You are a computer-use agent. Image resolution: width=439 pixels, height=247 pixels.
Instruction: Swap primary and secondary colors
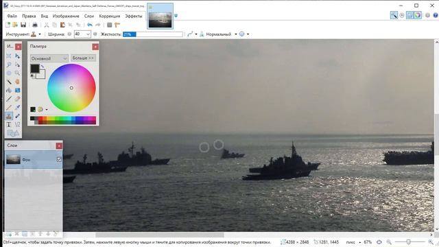tap(43, 67)
